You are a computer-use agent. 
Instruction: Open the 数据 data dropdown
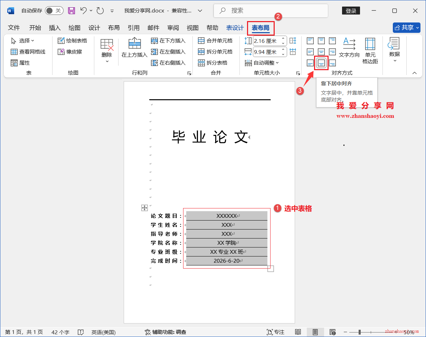coord(395,50)
